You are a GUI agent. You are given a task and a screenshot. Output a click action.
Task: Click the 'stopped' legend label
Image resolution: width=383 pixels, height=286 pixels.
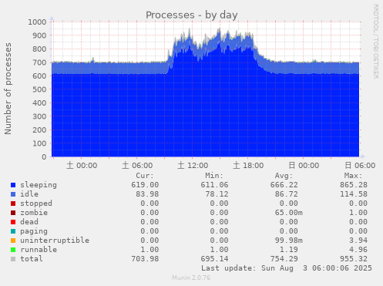(36, 204)
